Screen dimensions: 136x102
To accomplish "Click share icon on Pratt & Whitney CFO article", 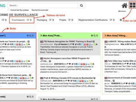I will tap(73, 81).
